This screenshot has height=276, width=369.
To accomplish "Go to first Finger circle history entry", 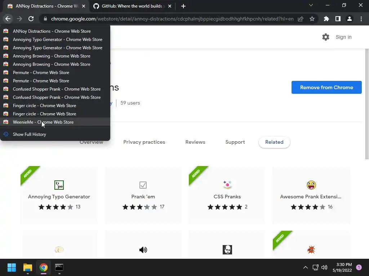I will tap(55, 106).
